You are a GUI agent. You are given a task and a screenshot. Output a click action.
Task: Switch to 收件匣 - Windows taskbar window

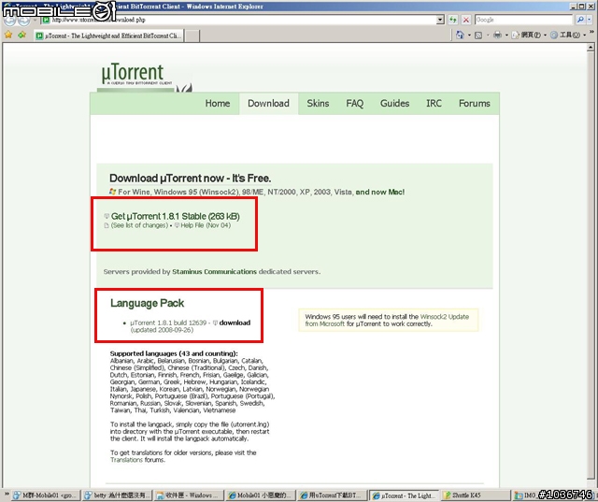(x=189, y=495)
